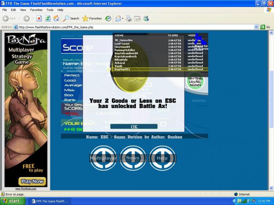The width and height of the screenshot is (274, 205).
Task: Stop page loading with red X icon
Action: (39, 18)
